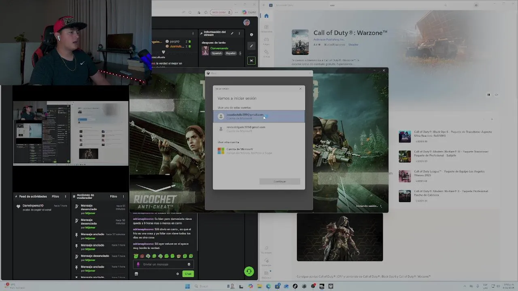Click the pencil icon next to Información del stream
518x291 pixels.
click(x=232, y=33)
